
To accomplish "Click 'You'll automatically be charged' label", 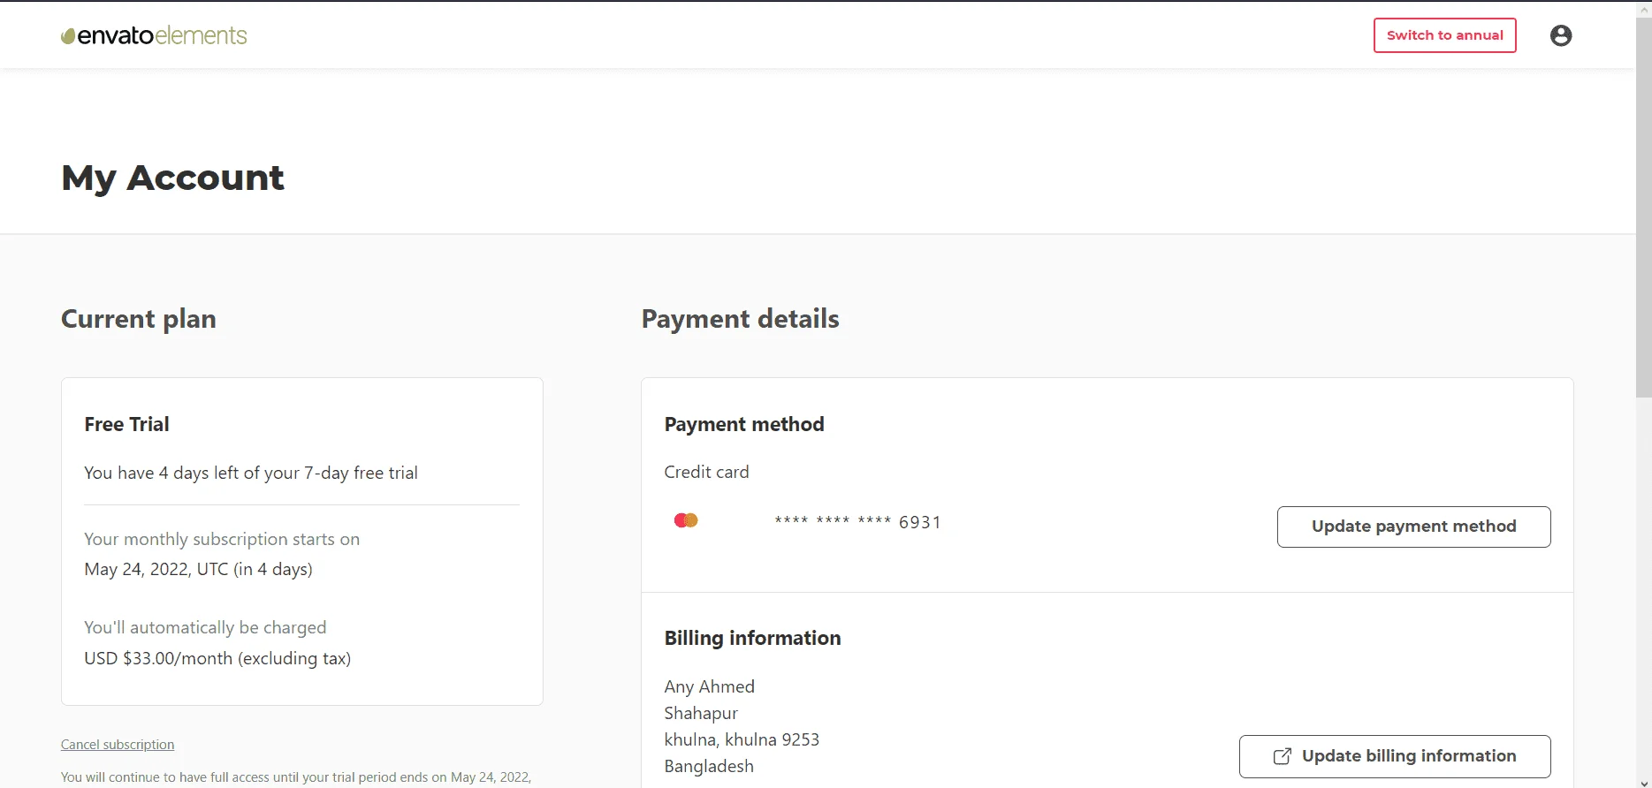I will coord(205,627).
